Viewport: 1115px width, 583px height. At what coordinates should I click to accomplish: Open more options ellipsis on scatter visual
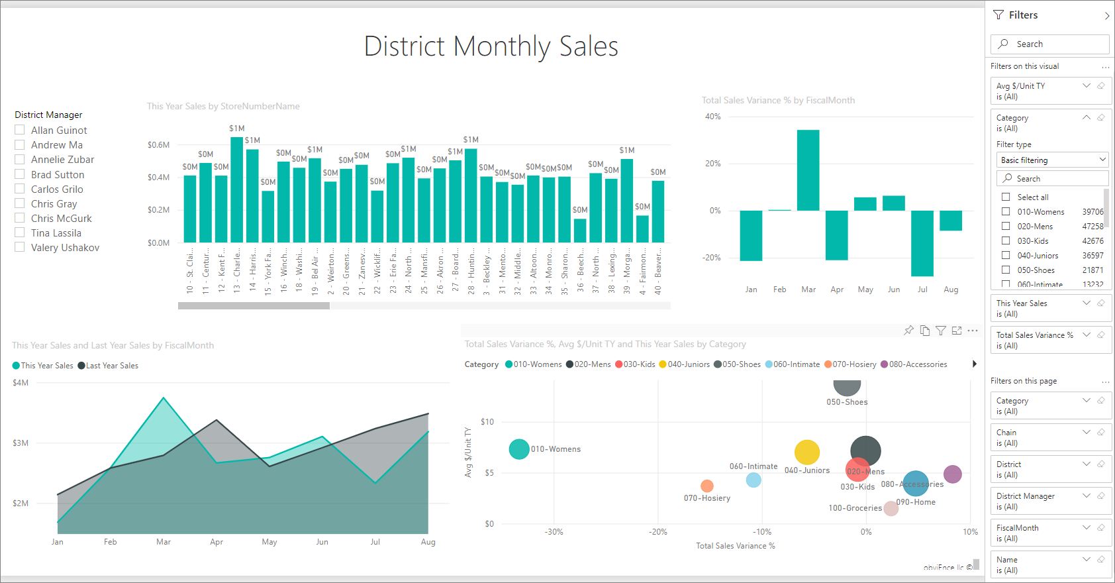coord(972,331)
